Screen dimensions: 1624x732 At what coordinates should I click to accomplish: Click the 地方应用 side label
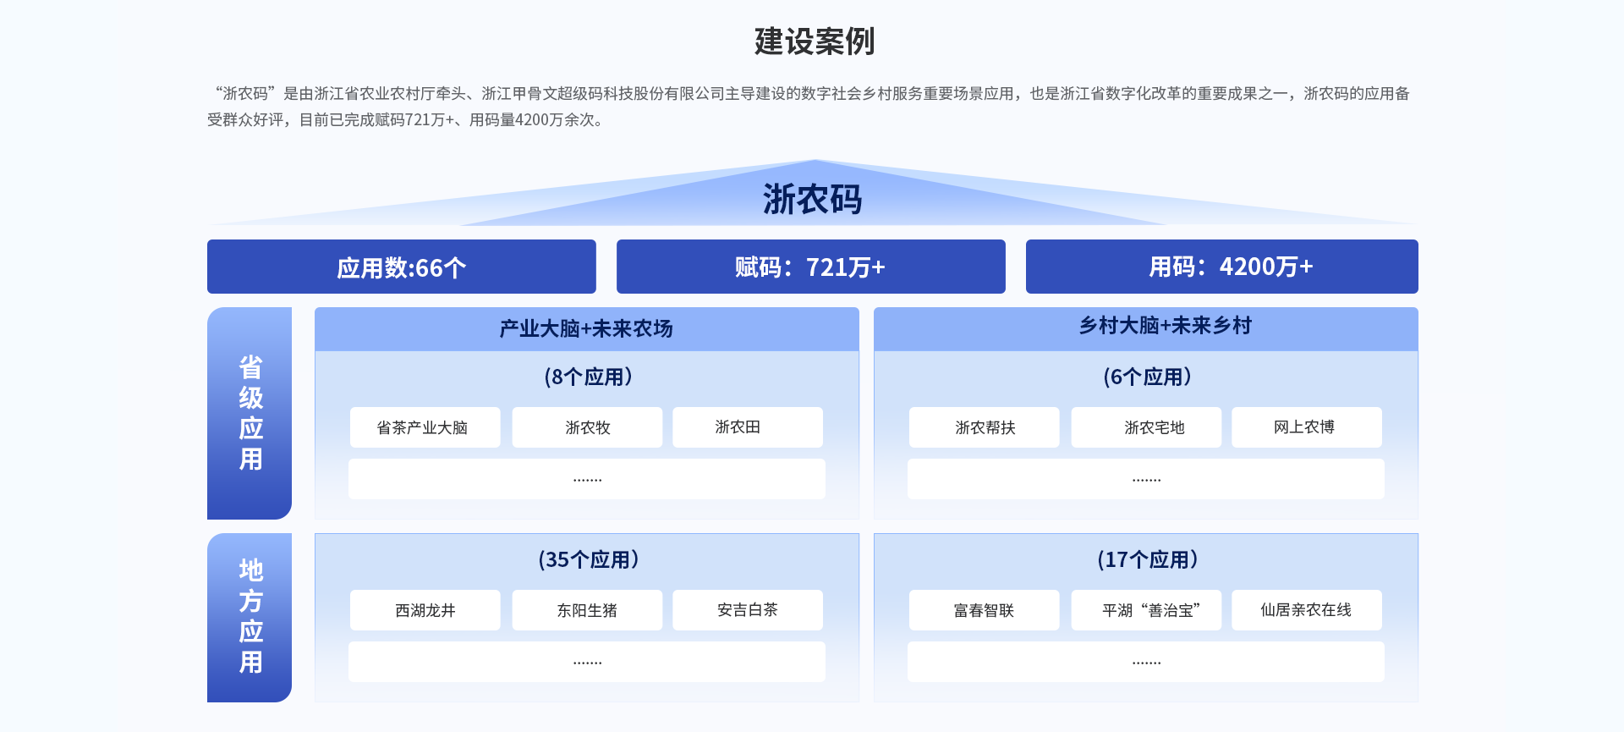(250, 617)
